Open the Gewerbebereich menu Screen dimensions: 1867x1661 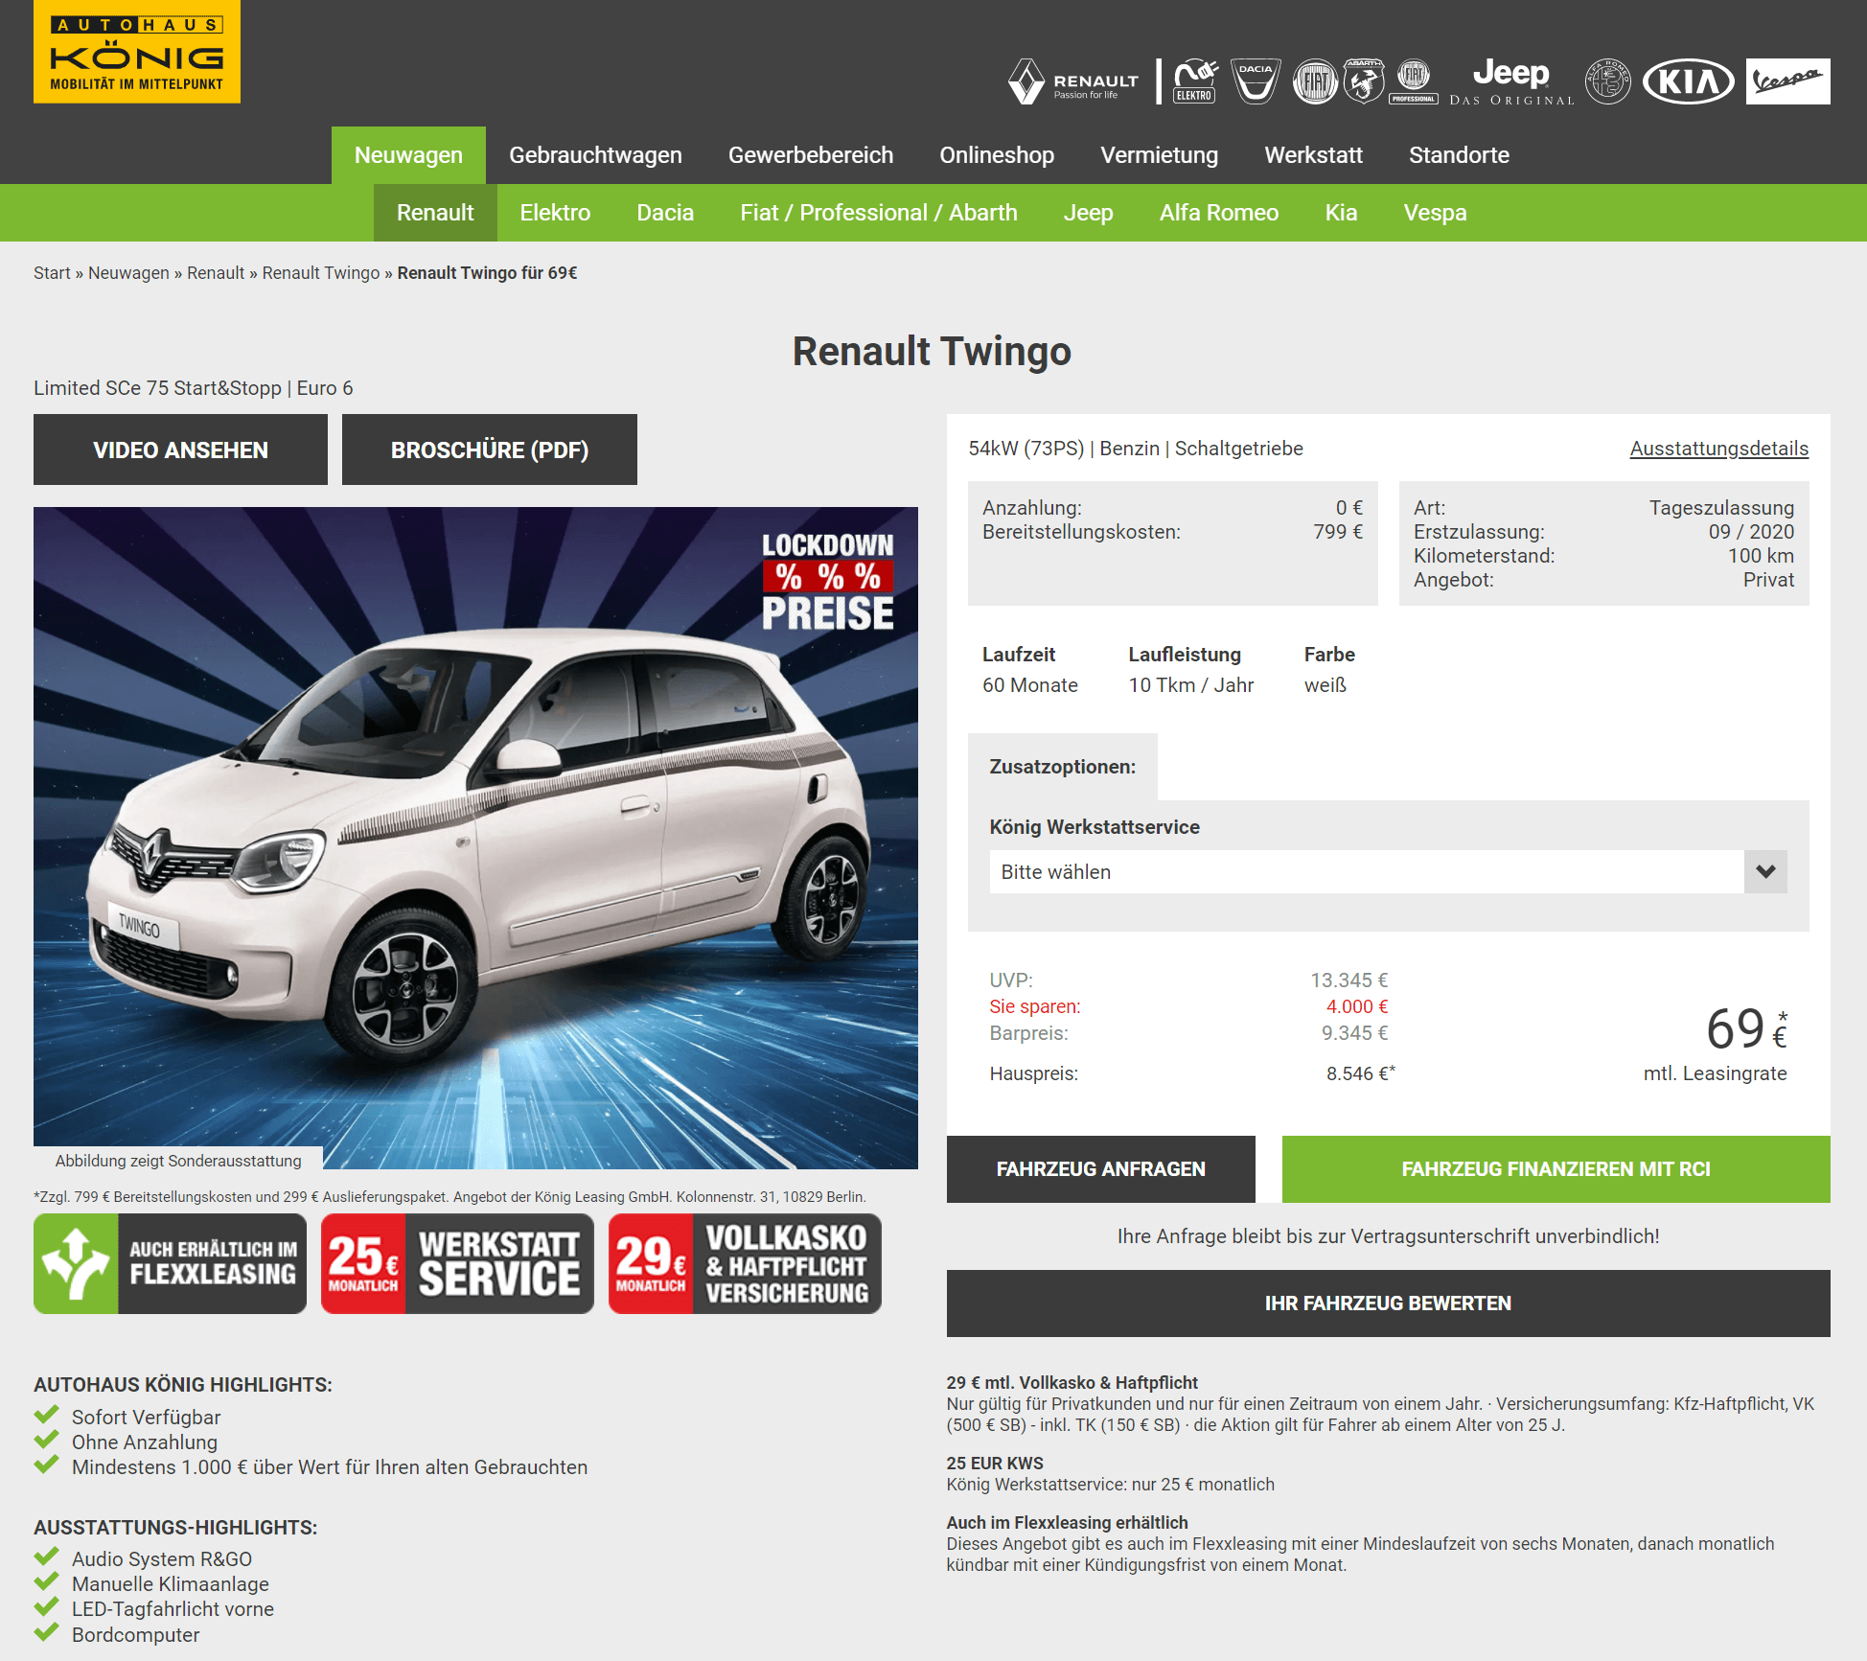(811, 155)
